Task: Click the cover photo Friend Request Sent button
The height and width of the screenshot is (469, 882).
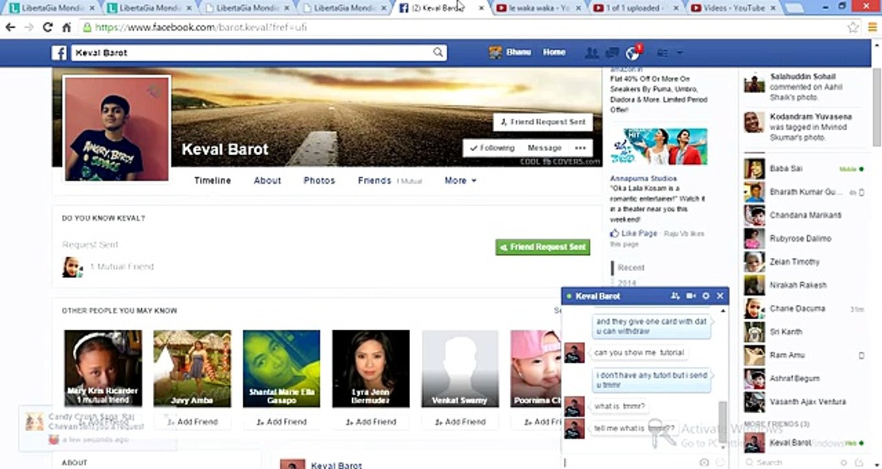Action: tap(543, 122)
